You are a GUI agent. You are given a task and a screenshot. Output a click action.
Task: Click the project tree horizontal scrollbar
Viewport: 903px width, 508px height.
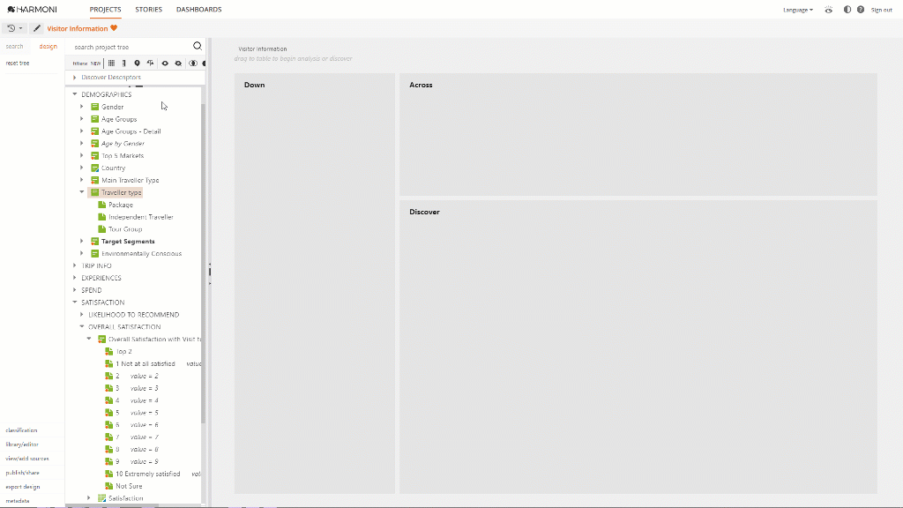click(x=112, y=505)
